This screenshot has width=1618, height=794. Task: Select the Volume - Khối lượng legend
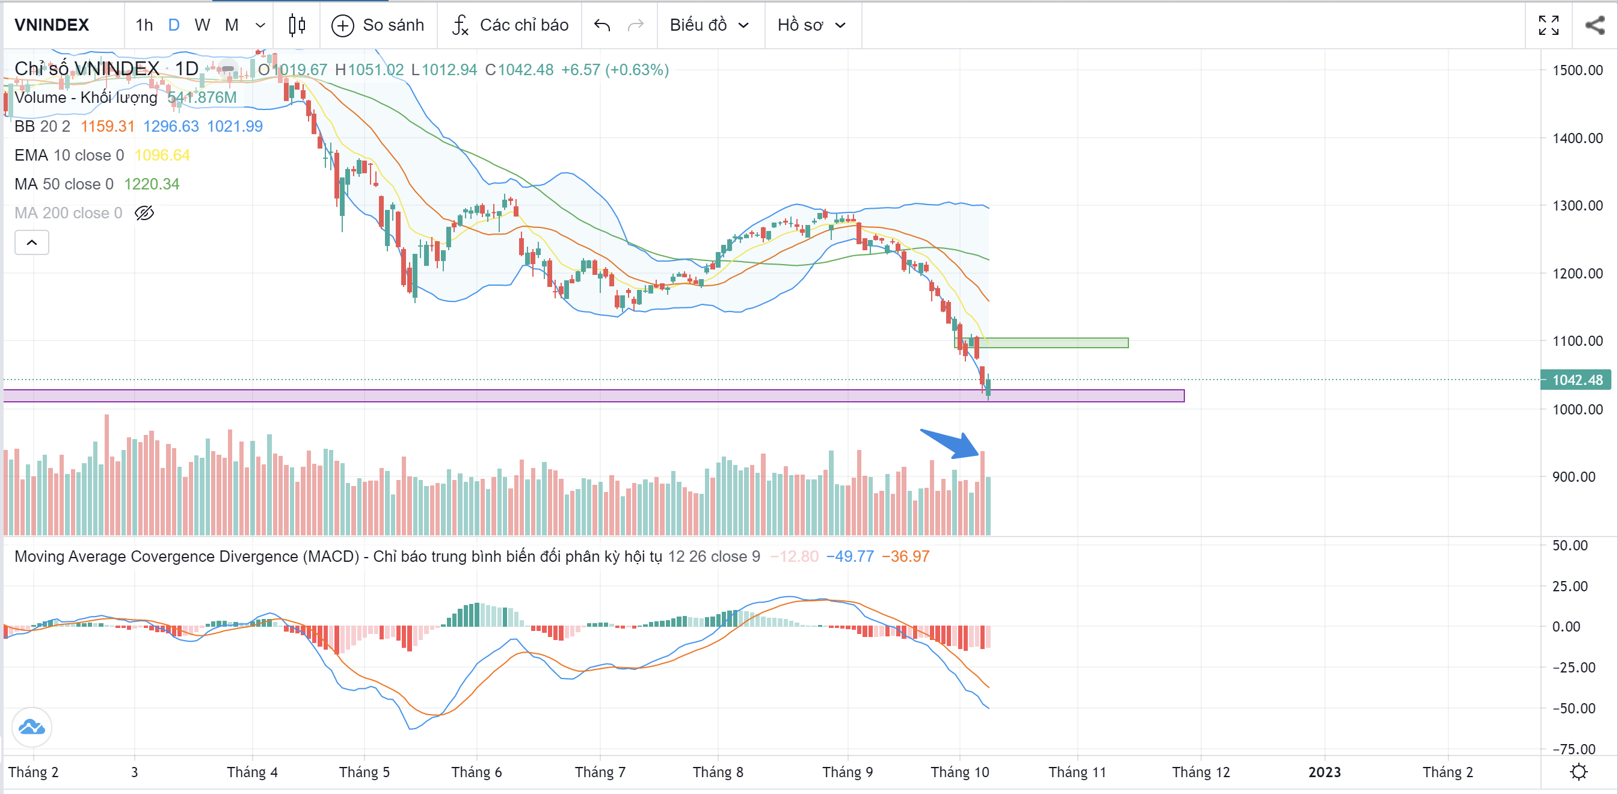86,97
